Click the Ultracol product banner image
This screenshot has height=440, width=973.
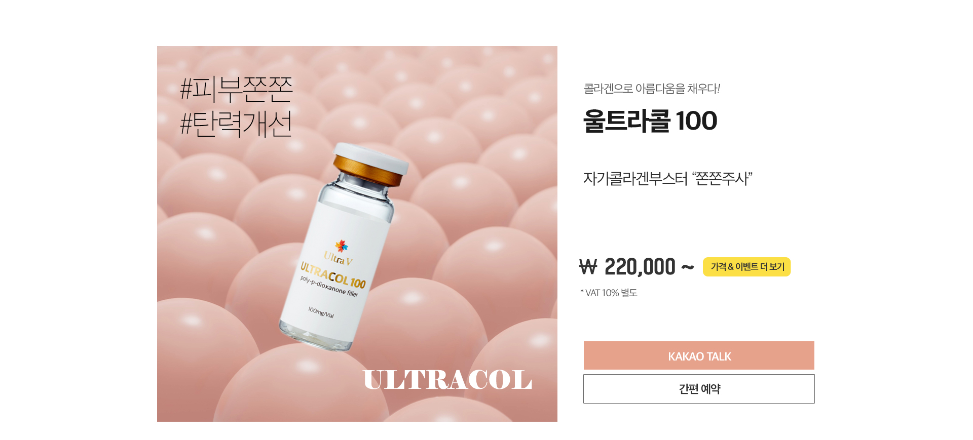pos(357,234)
